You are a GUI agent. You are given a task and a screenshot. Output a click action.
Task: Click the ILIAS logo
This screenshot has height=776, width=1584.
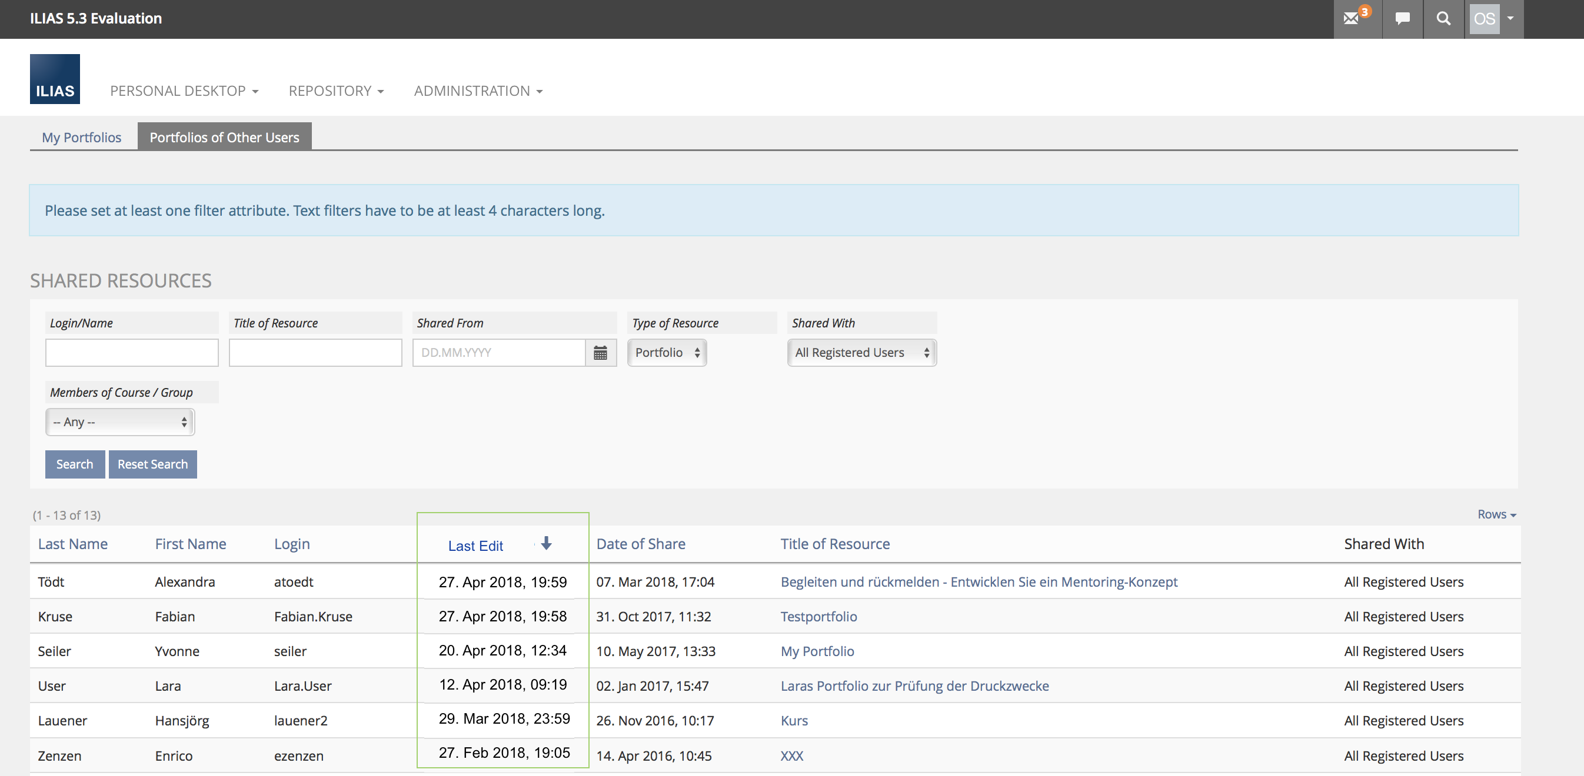point(55,79)
